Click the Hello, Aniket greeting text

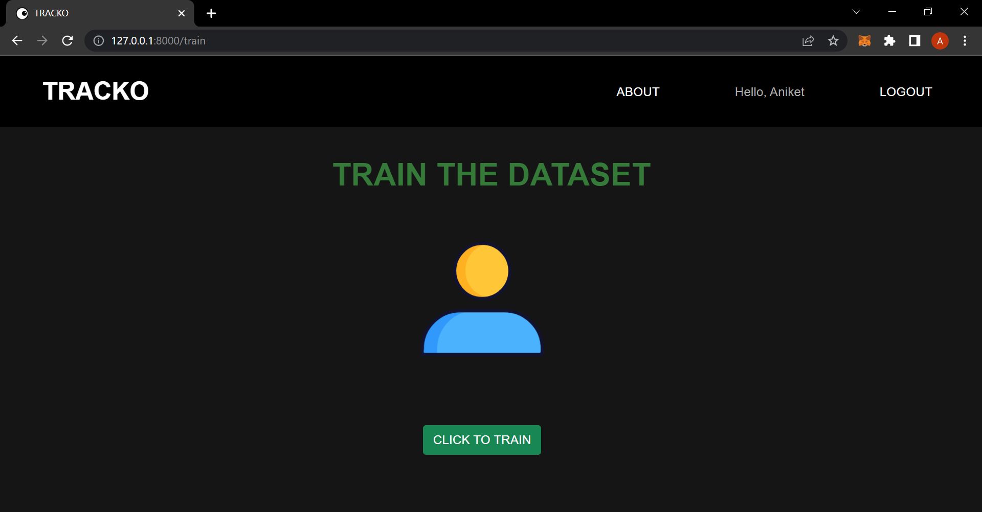[769, 92]
